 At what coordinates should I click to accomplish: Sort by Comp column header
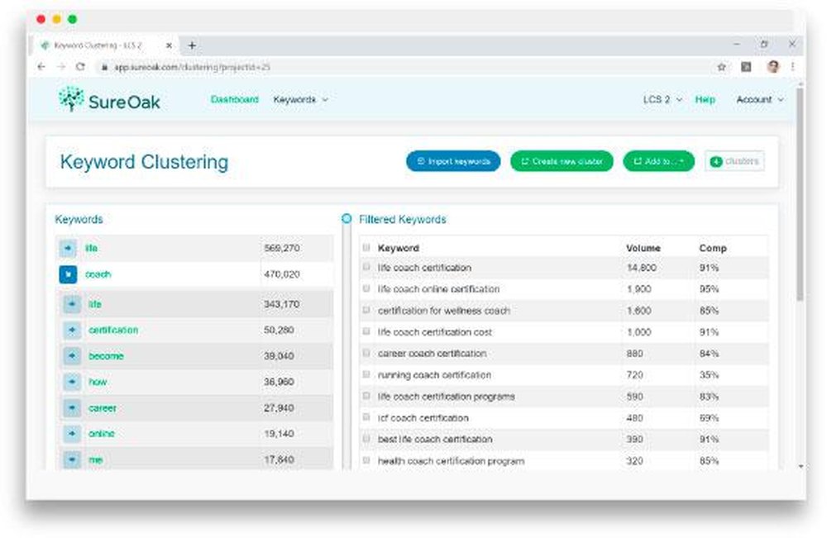[713, 248]
